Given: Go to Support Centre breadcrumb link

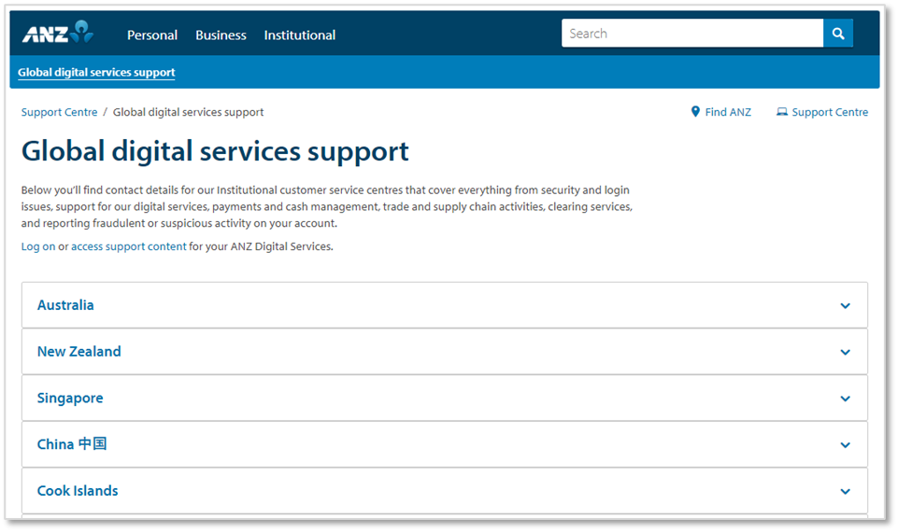Looking at the screenshot, I should [x=59, y=112].
